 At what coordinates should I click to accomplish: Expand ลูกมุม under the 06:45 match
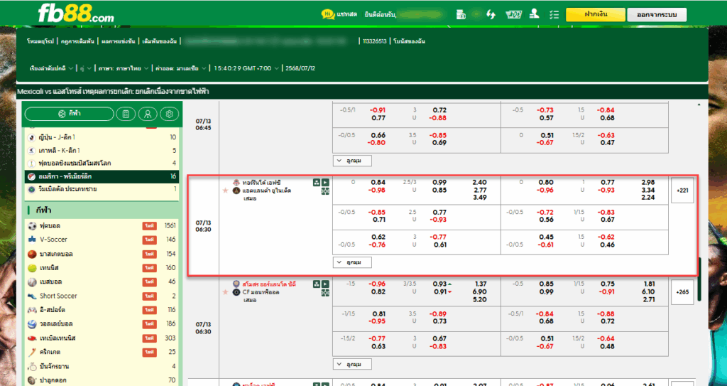[352, 161]
